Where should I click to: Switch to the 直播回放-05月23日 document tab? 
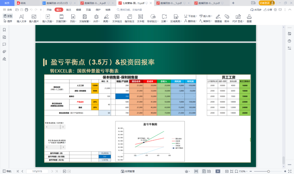57,3
